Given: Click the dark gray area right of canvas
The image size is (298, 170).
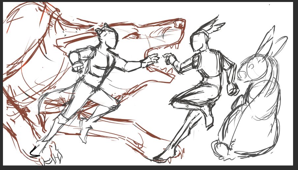Looking at the screenshot, I should click(295, 83).
